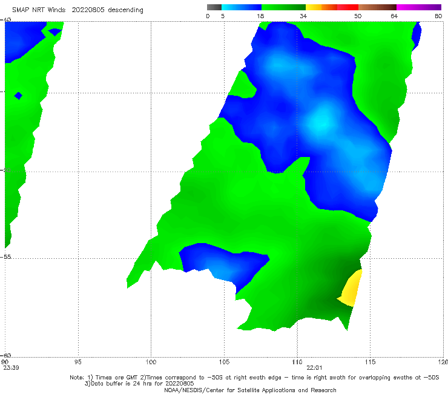Click the yellow segment of the color bar

314,7
